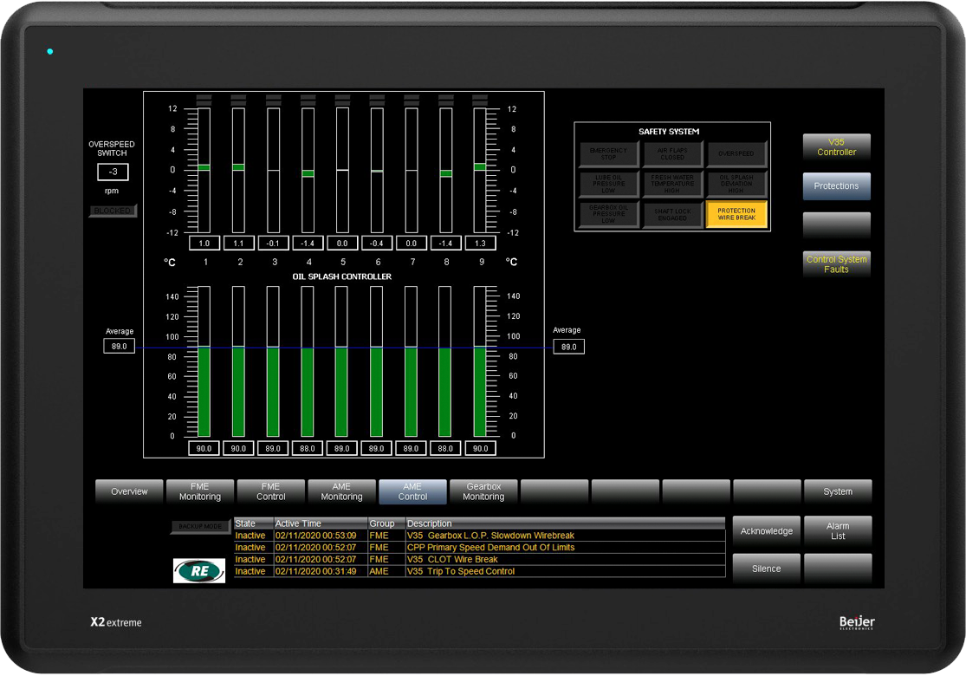This screenshot has height=676, width=966.
Task: Click the Air Flaps Closed indicator
Action: click(672, 153)
